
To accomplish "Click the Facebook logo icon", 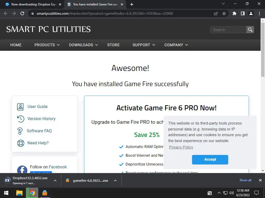I will click(22, 169).
